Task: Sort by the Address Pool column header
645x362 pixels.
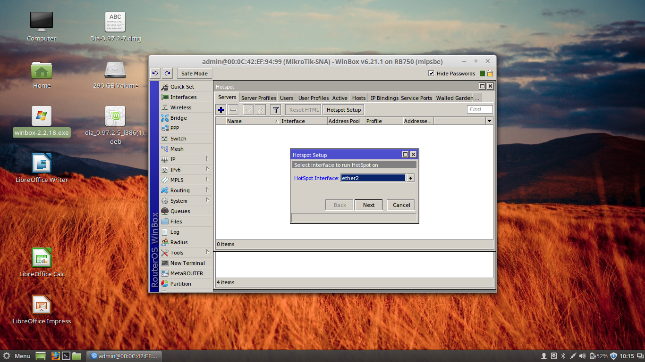Action: coord(346,121)
